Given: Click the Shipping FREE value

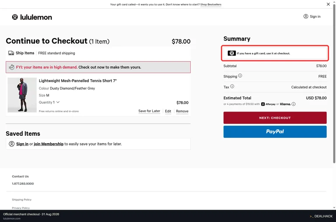Looking at the screenshot, I should pos(322,76).
